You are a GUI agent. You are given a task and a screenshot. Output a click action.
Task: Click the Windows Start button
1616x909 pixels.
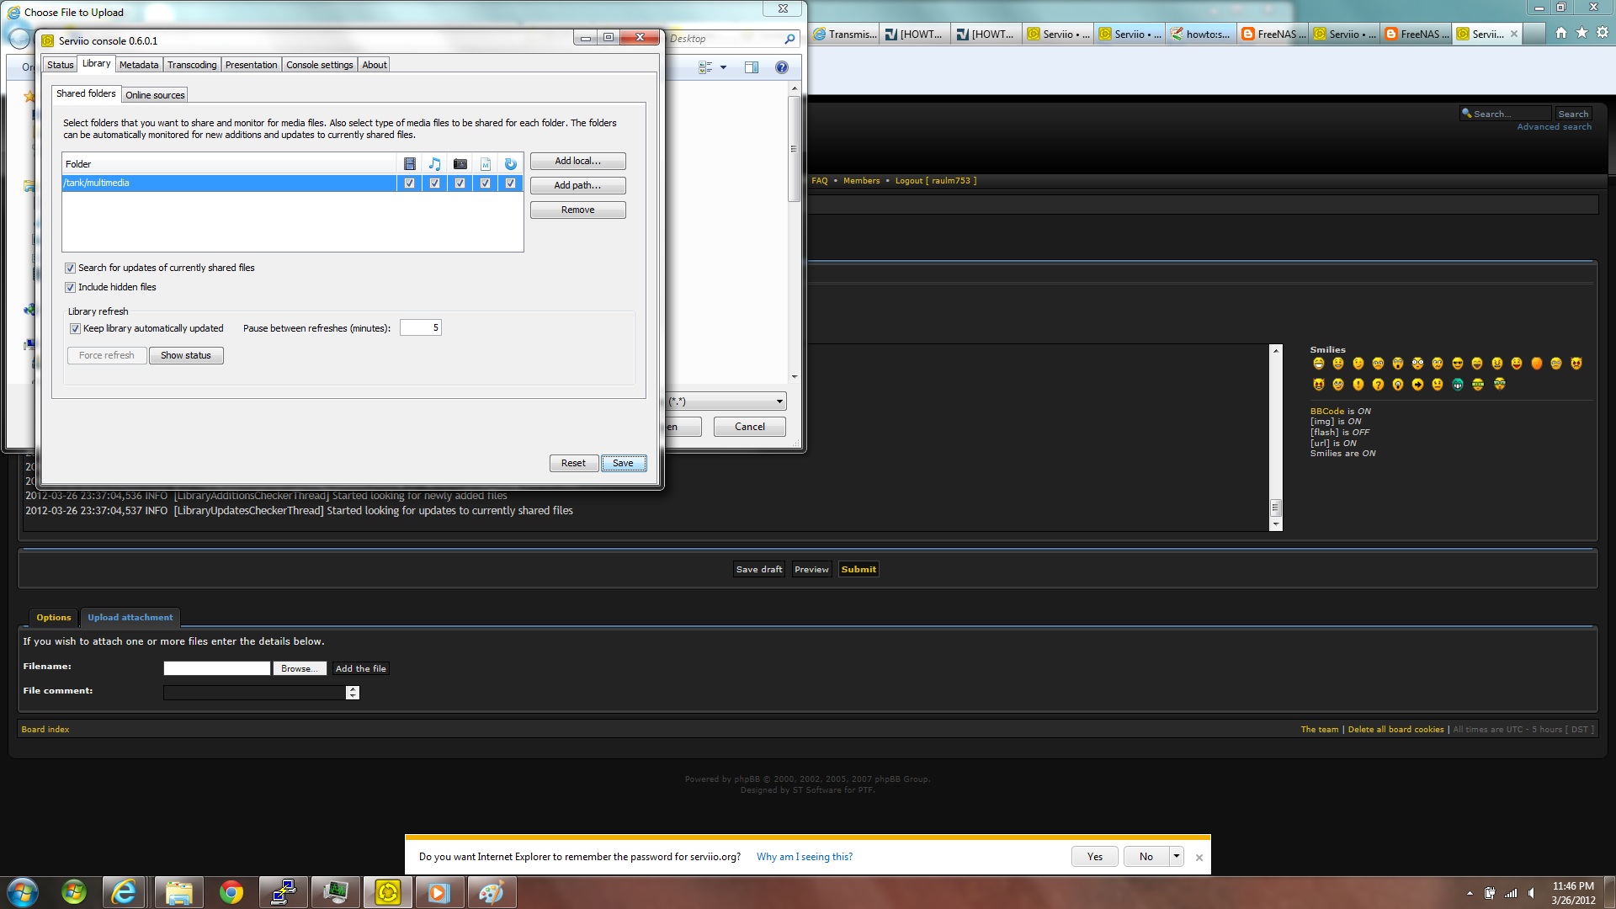(23, 892)
